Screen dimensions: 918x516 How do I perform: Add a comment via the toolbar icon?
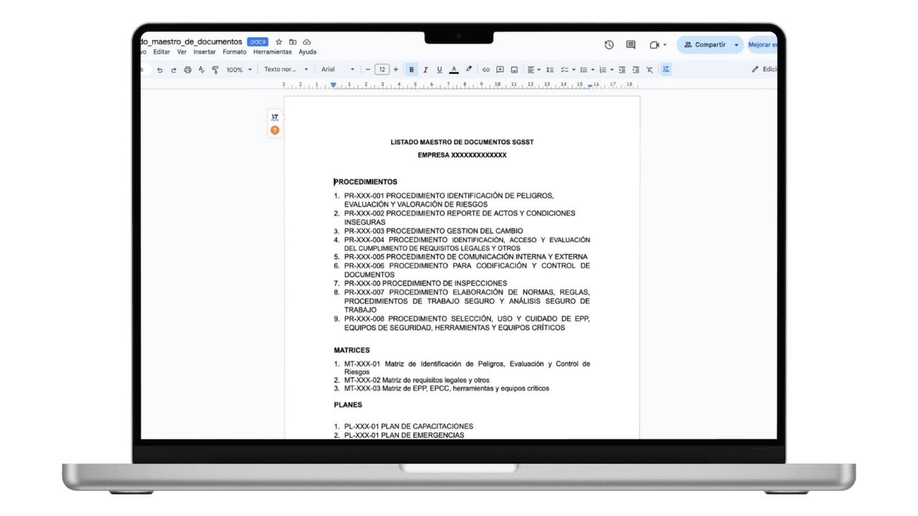point(500,69)
